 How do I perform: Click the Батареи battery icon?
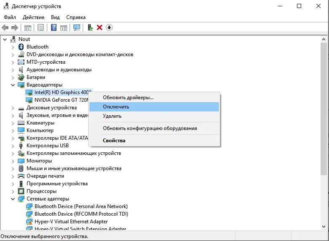pyautogui.click(x=21, y=77)
